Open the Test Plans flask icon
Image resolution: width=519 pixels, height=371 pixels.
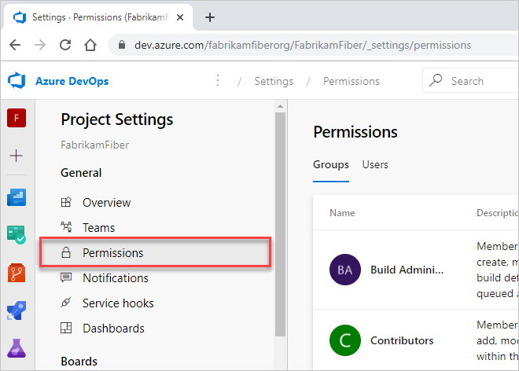pyautogui.click(x=17, y=348)
